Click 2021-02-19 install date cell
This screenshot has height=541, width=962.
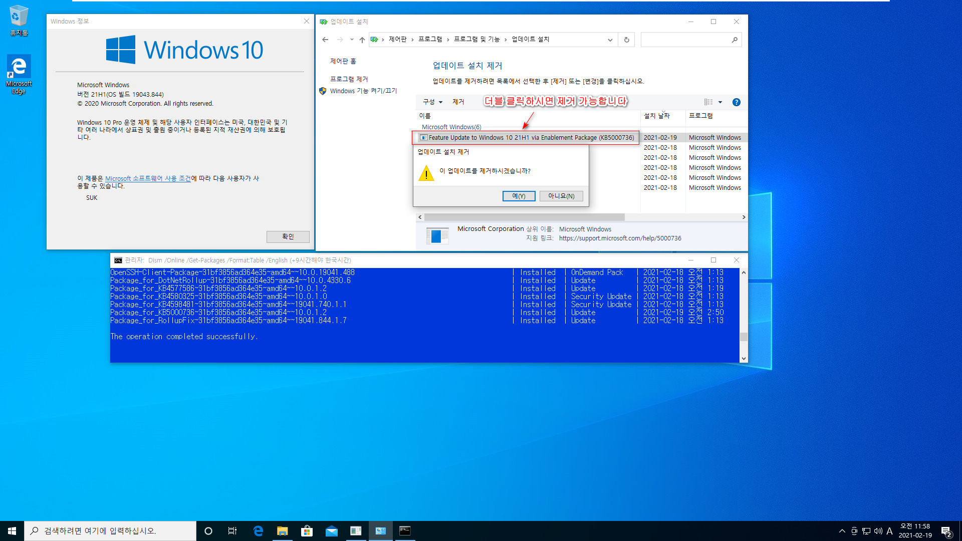pyautogui.click(x=660, y=138)
